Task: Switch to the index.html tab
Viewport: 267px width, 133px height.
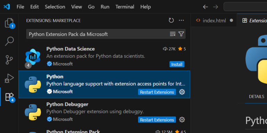Action: click(x=214, y=20)
